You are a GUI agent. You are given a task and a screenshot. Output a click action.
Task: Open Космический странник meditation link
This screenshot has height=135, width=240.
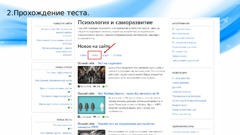coord(184,109)
